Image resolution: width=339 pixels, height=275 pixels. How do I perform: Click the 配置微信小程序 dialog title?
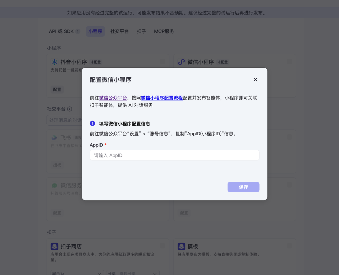tap(110, 80)
